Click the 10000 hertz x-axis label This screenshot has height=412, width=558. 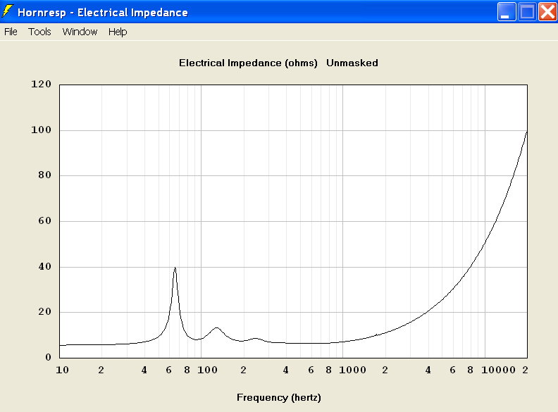click(498, 370)
